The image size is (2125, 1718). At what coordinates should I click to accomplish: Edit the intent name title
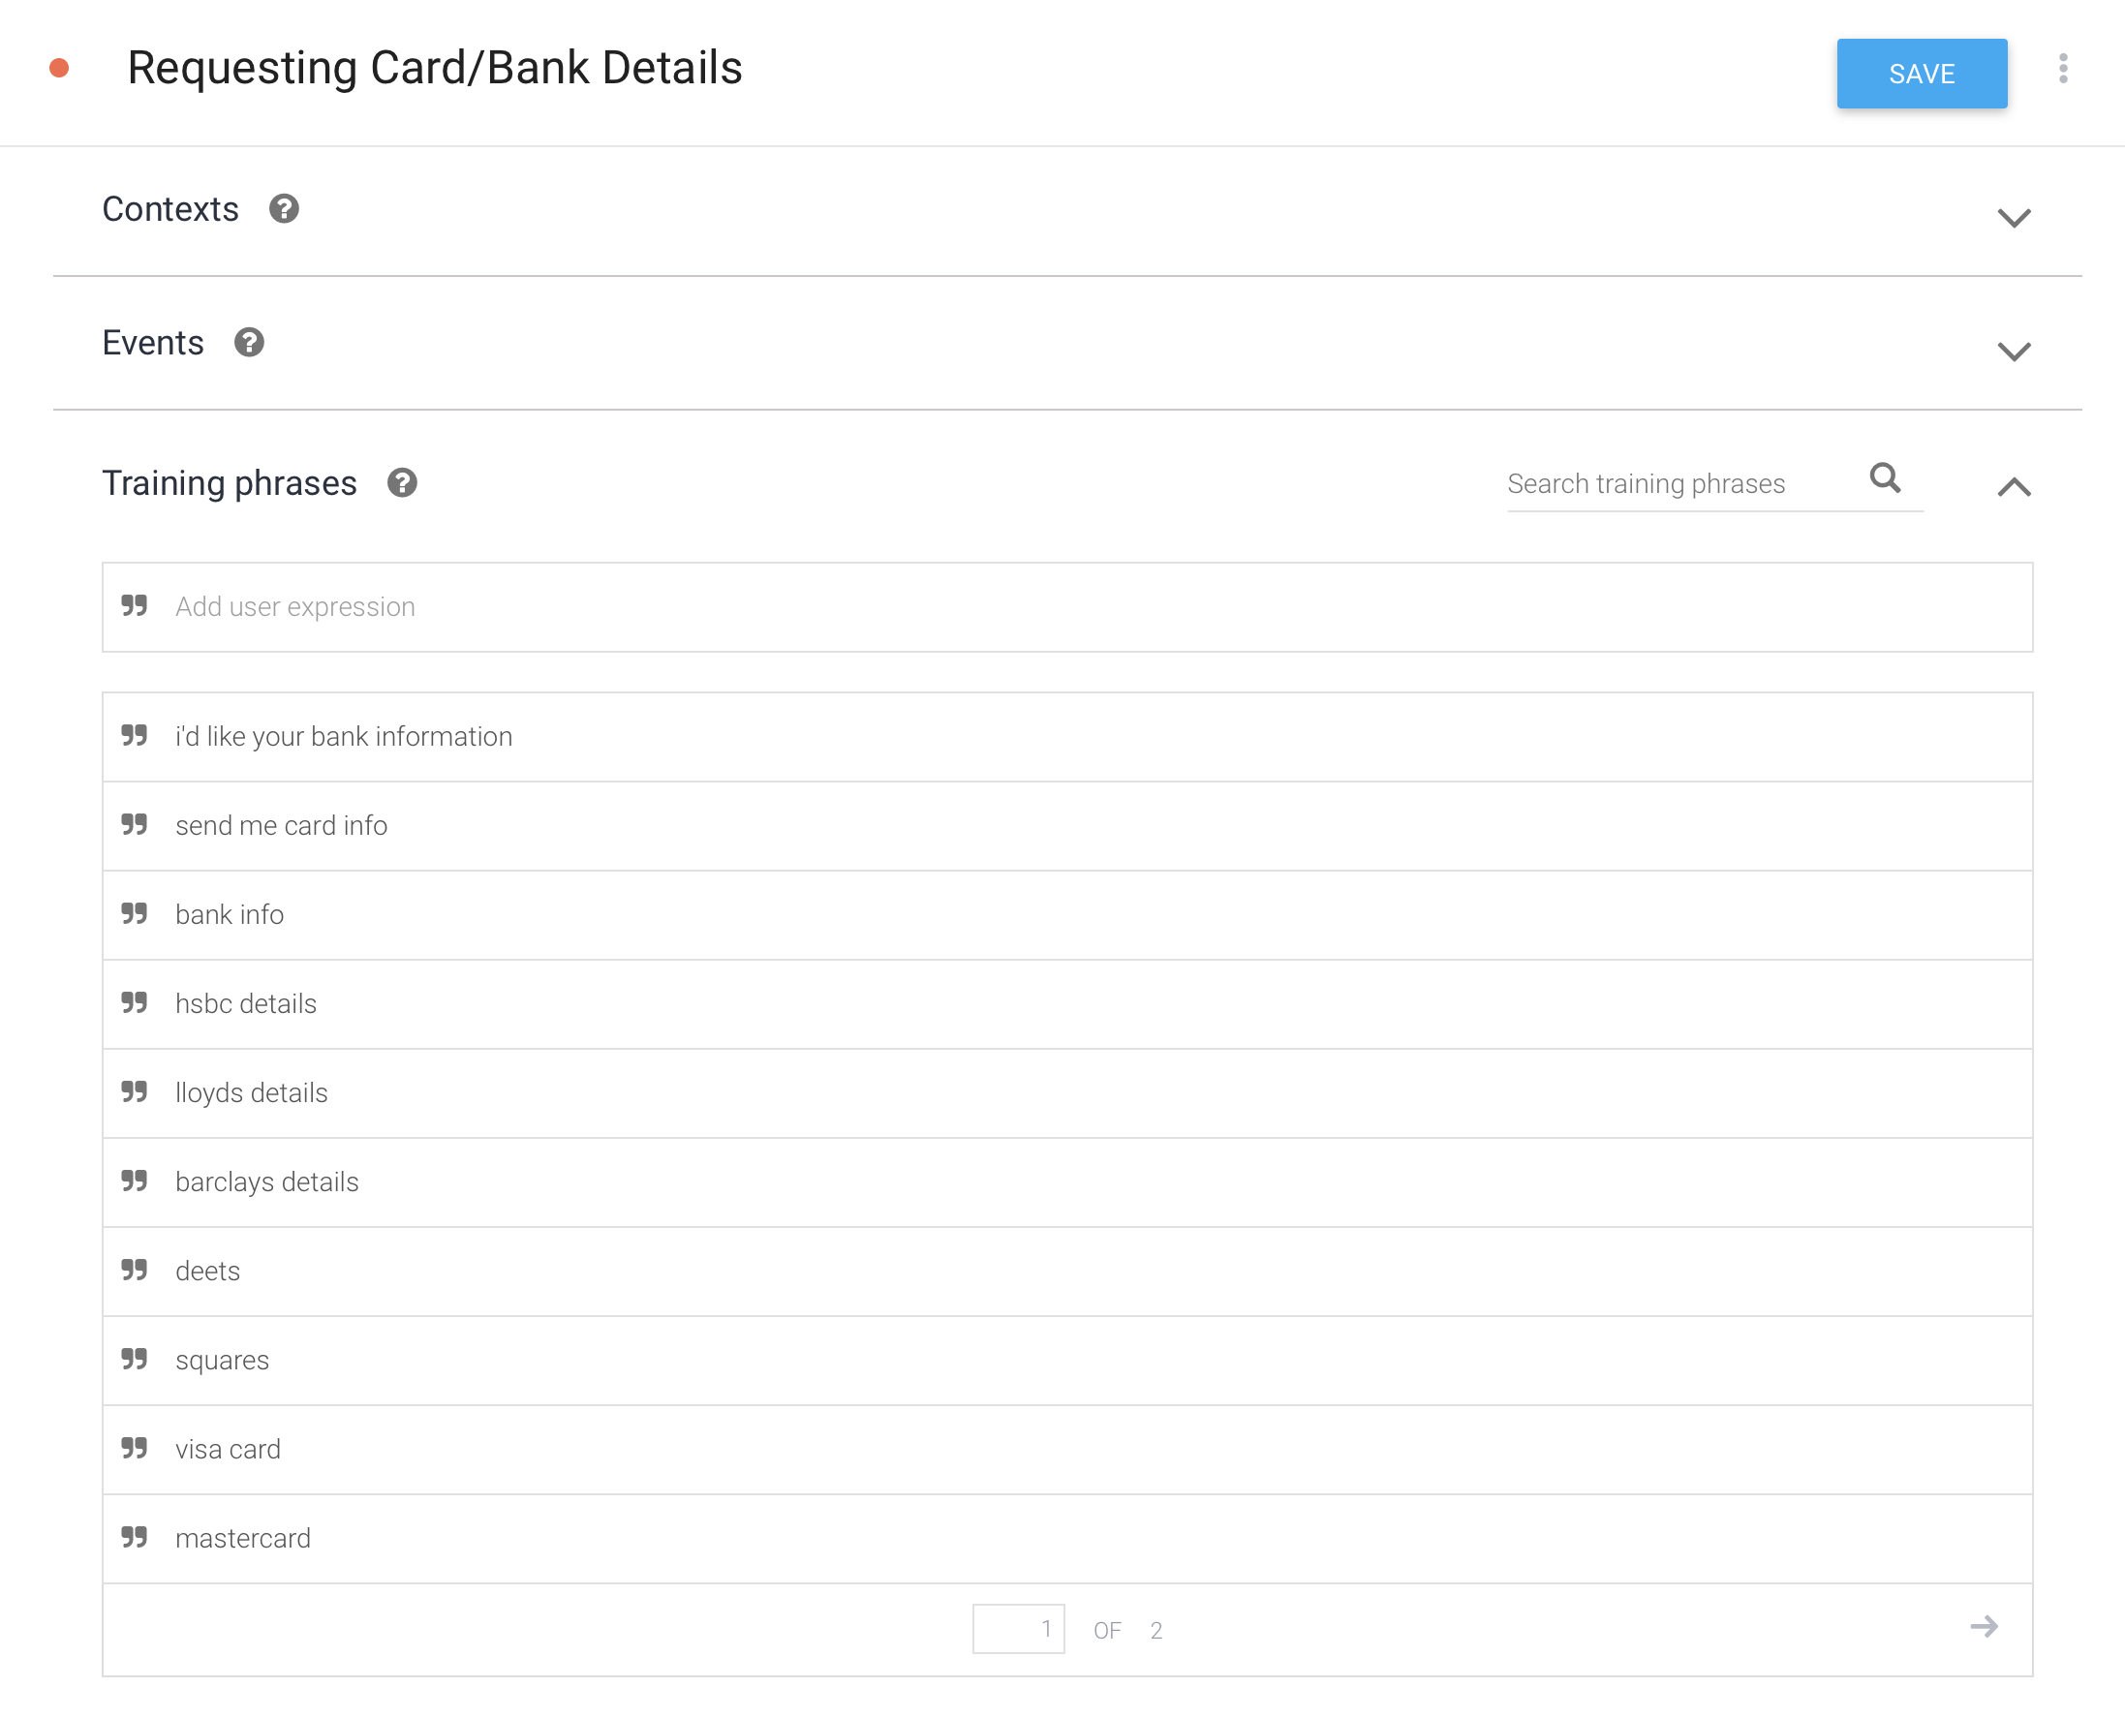click(x=435, y=69)
